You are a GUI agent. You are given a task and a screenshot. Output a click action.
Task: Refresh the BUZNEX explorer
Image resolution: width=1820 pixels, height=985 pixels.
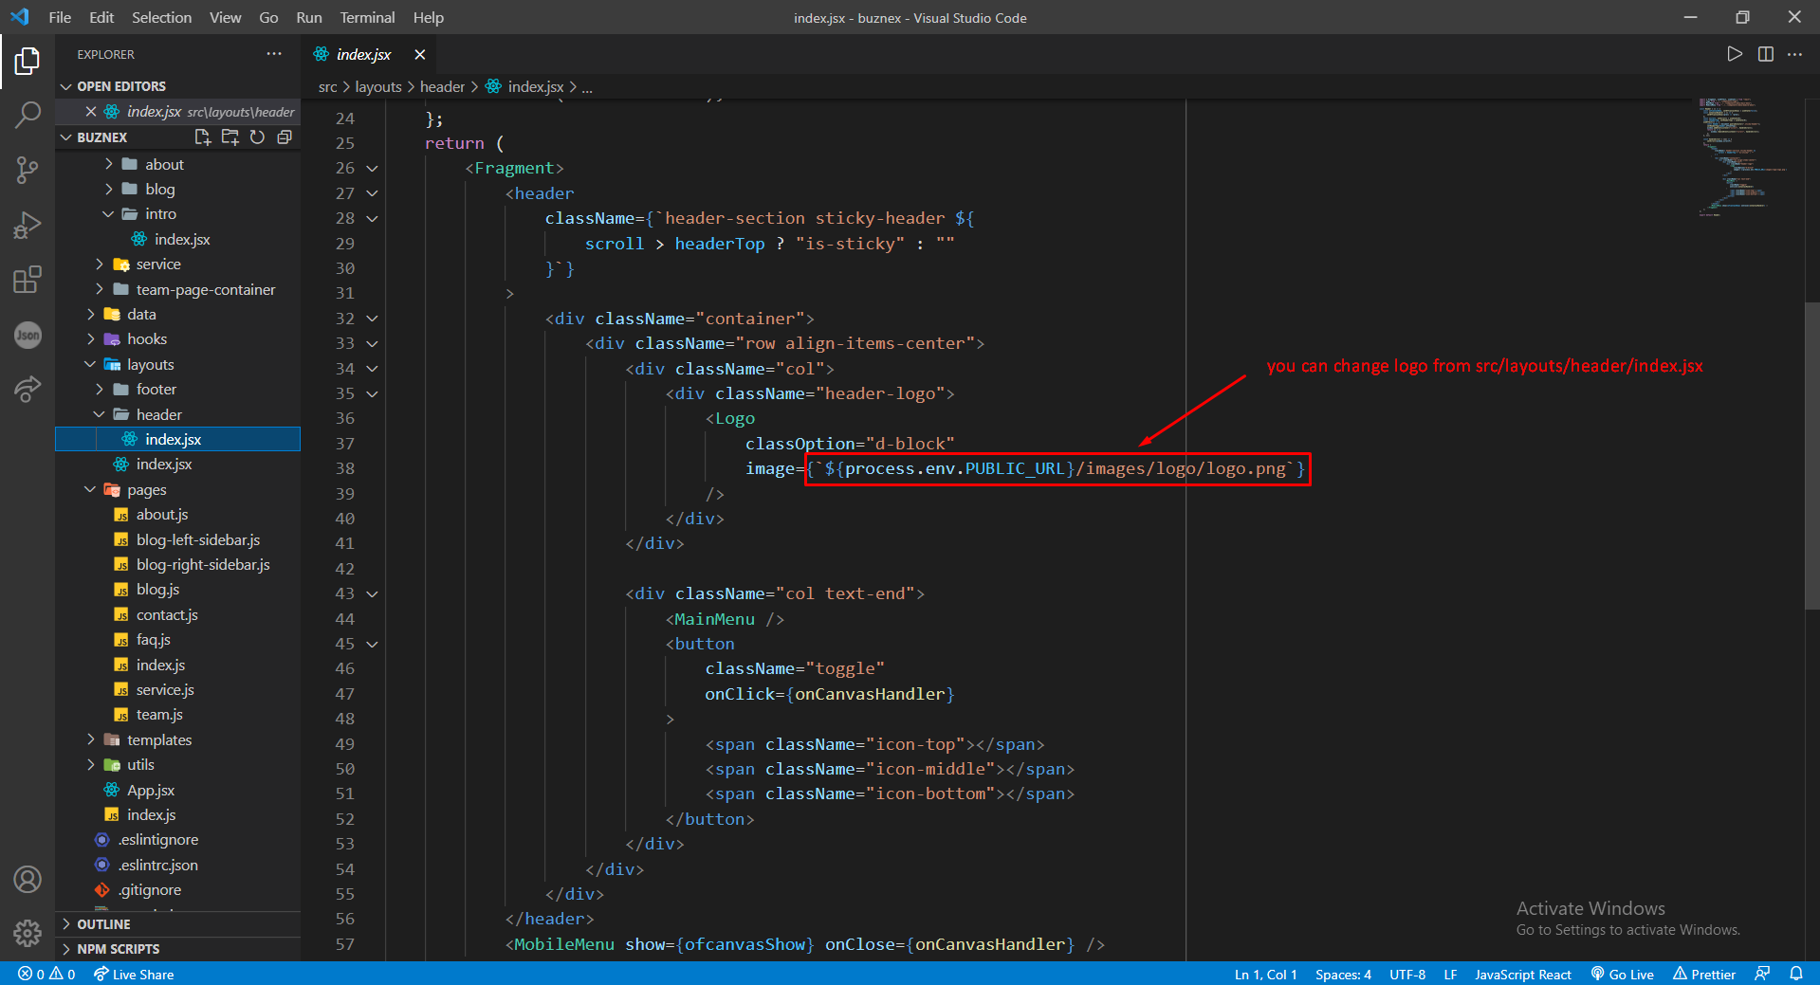[257, 137]
